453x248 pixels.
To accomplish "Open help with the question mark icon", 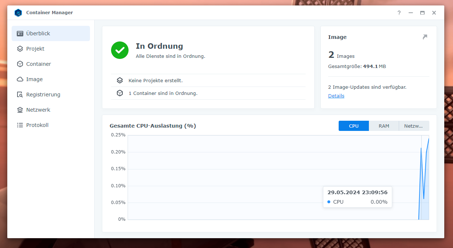I will 399,13.
